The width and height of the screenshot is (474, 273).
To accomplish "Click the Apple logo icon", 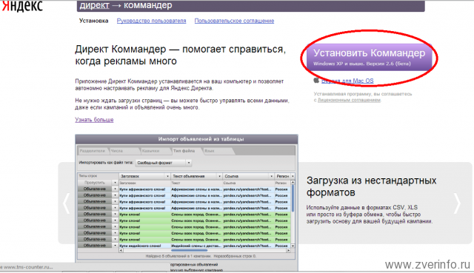I will [316, 81].
